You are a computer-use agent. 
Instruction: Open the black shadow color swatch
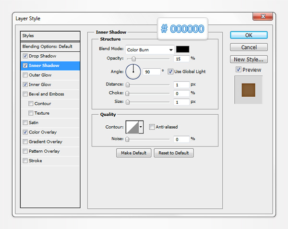(182, 49)
